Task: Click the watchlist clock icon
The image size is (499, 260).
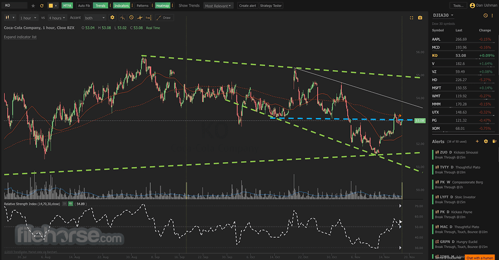Action: (x=485, y=15)
